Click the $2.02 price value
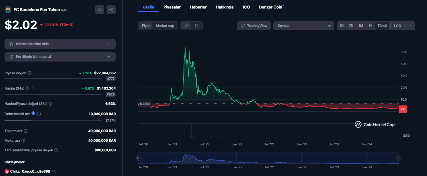Screen dimensions: 427x176 (x=21, y=25)
